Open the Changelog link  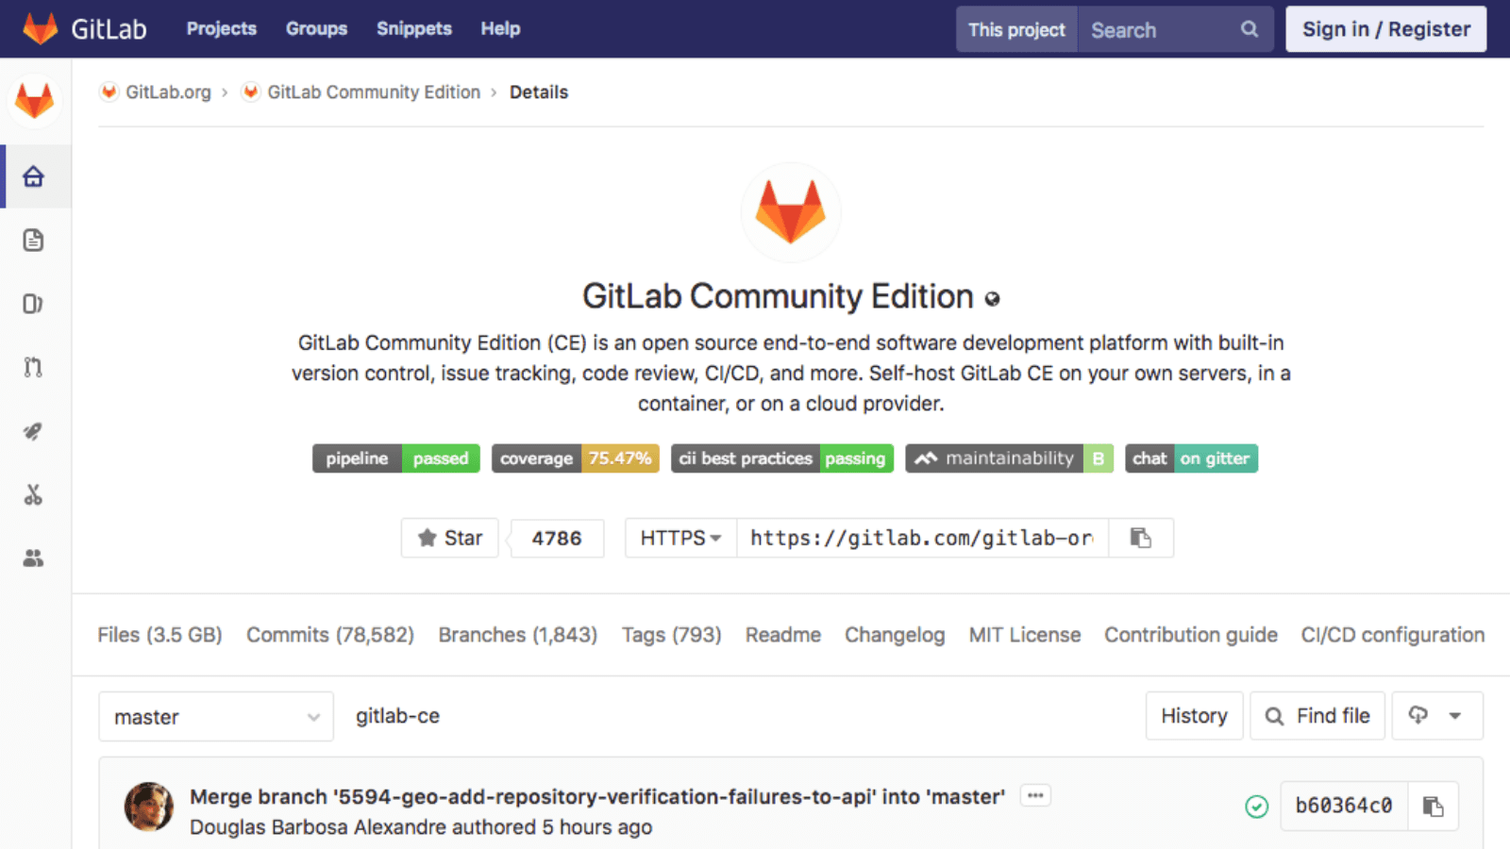895,635
